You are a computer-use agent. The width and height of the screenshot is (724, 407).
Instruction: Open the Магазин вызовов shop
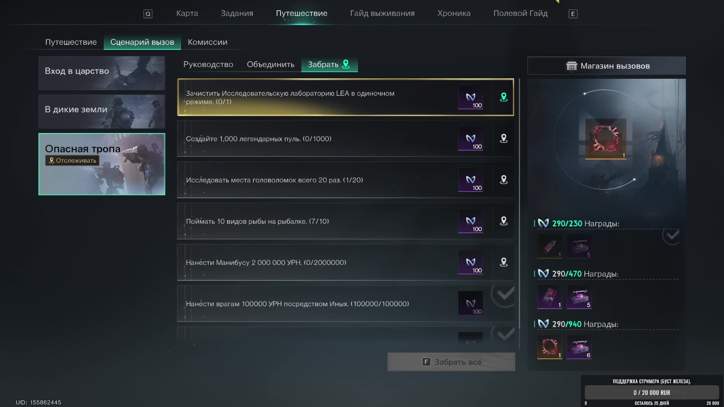(x=606, y=66)
